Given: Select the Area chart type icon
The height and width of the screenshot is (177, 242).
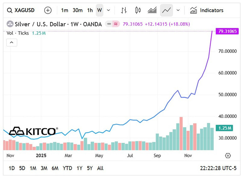Looking at the screenshot, I should pos(152,10).
